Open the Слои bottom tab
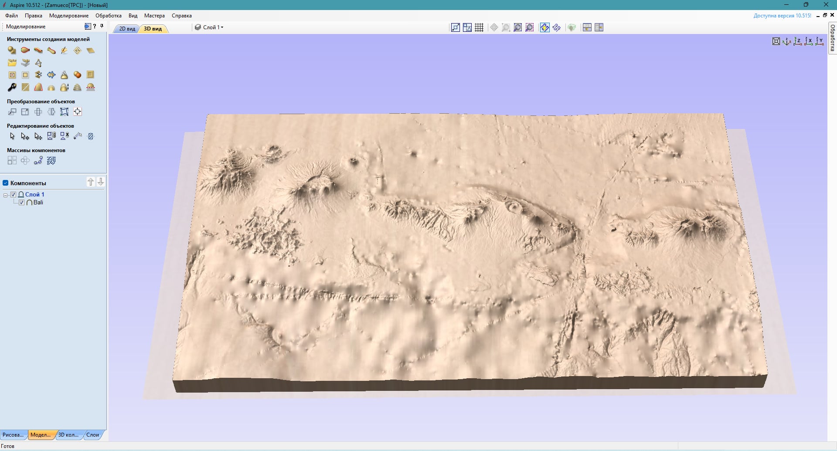837x451 pixels. pos(92,435)
